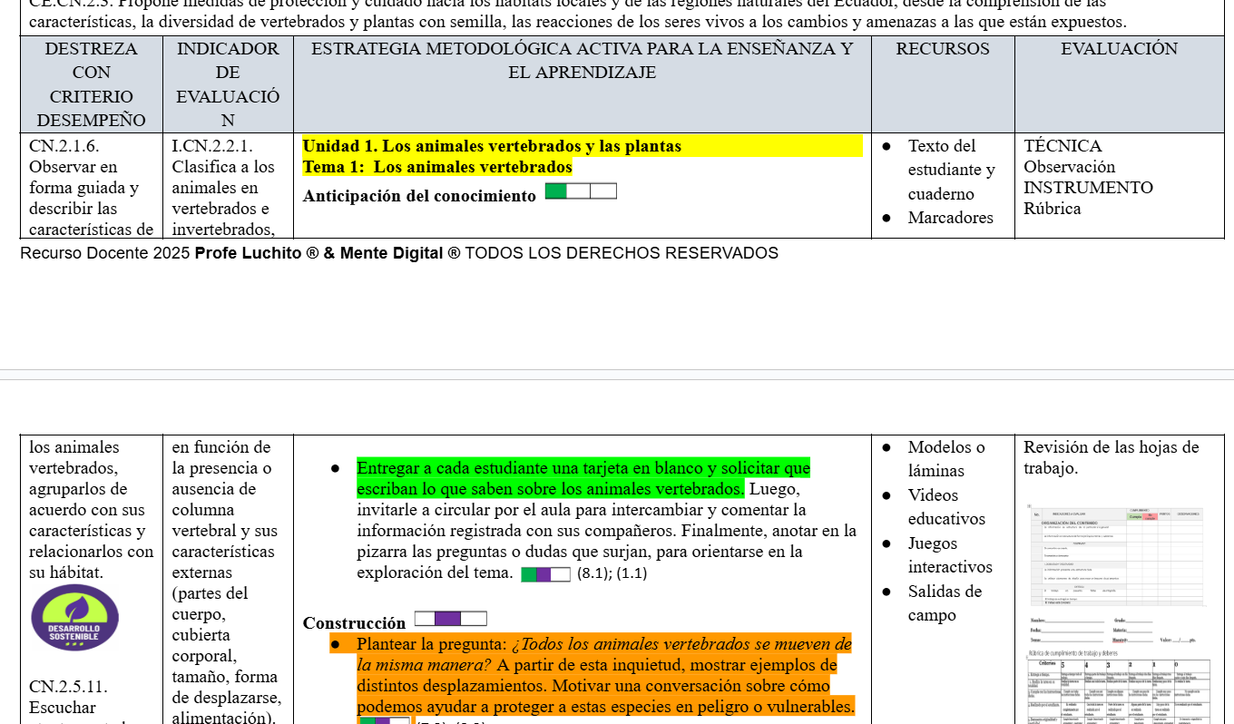Click the 'Anticipación del conocimiento' heading

(x=419, y=196)
